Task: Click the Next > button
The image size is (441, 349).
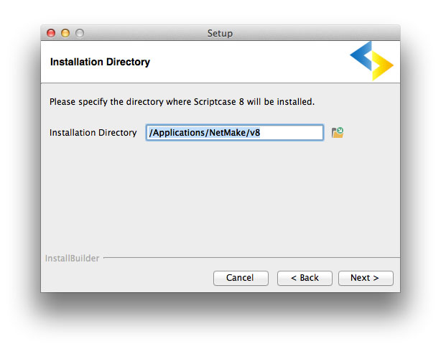Action: pyautogui.click(x=366, y=278)
